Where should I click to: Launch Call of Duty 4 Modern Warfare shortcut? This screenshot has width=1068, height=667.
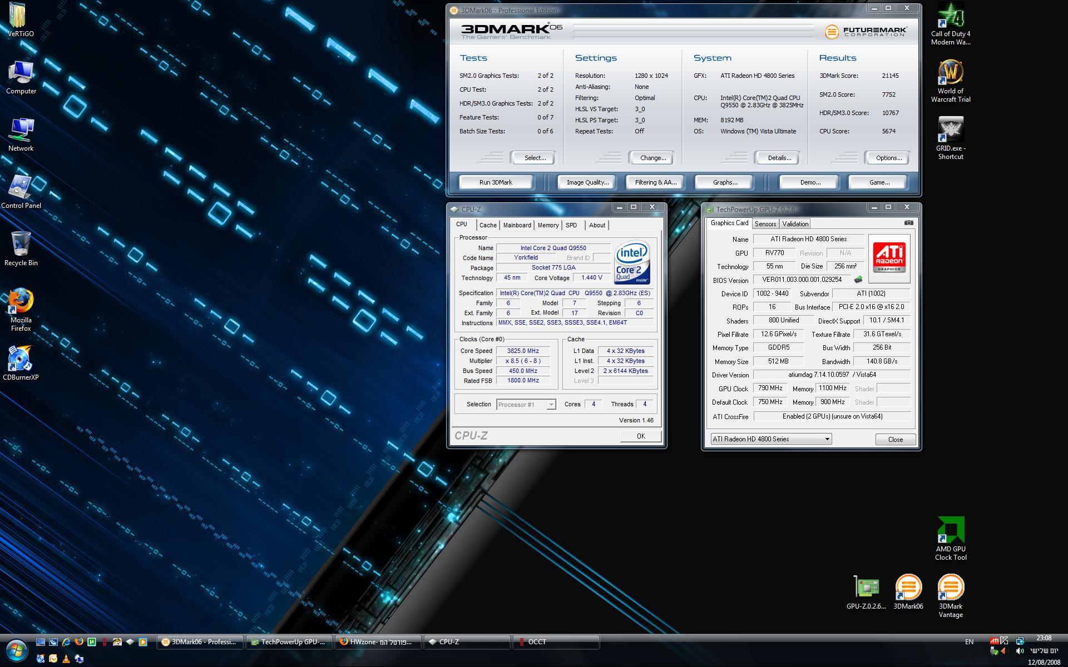pos(951,24)
